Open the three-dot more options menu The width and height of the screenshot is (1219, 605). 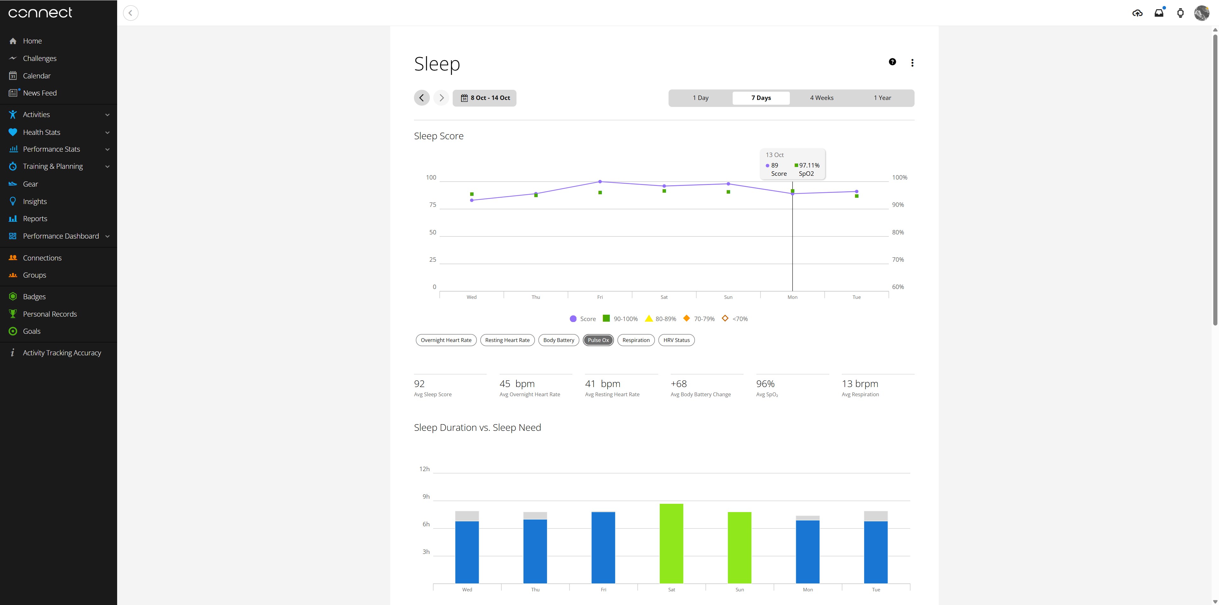[912, 62]
